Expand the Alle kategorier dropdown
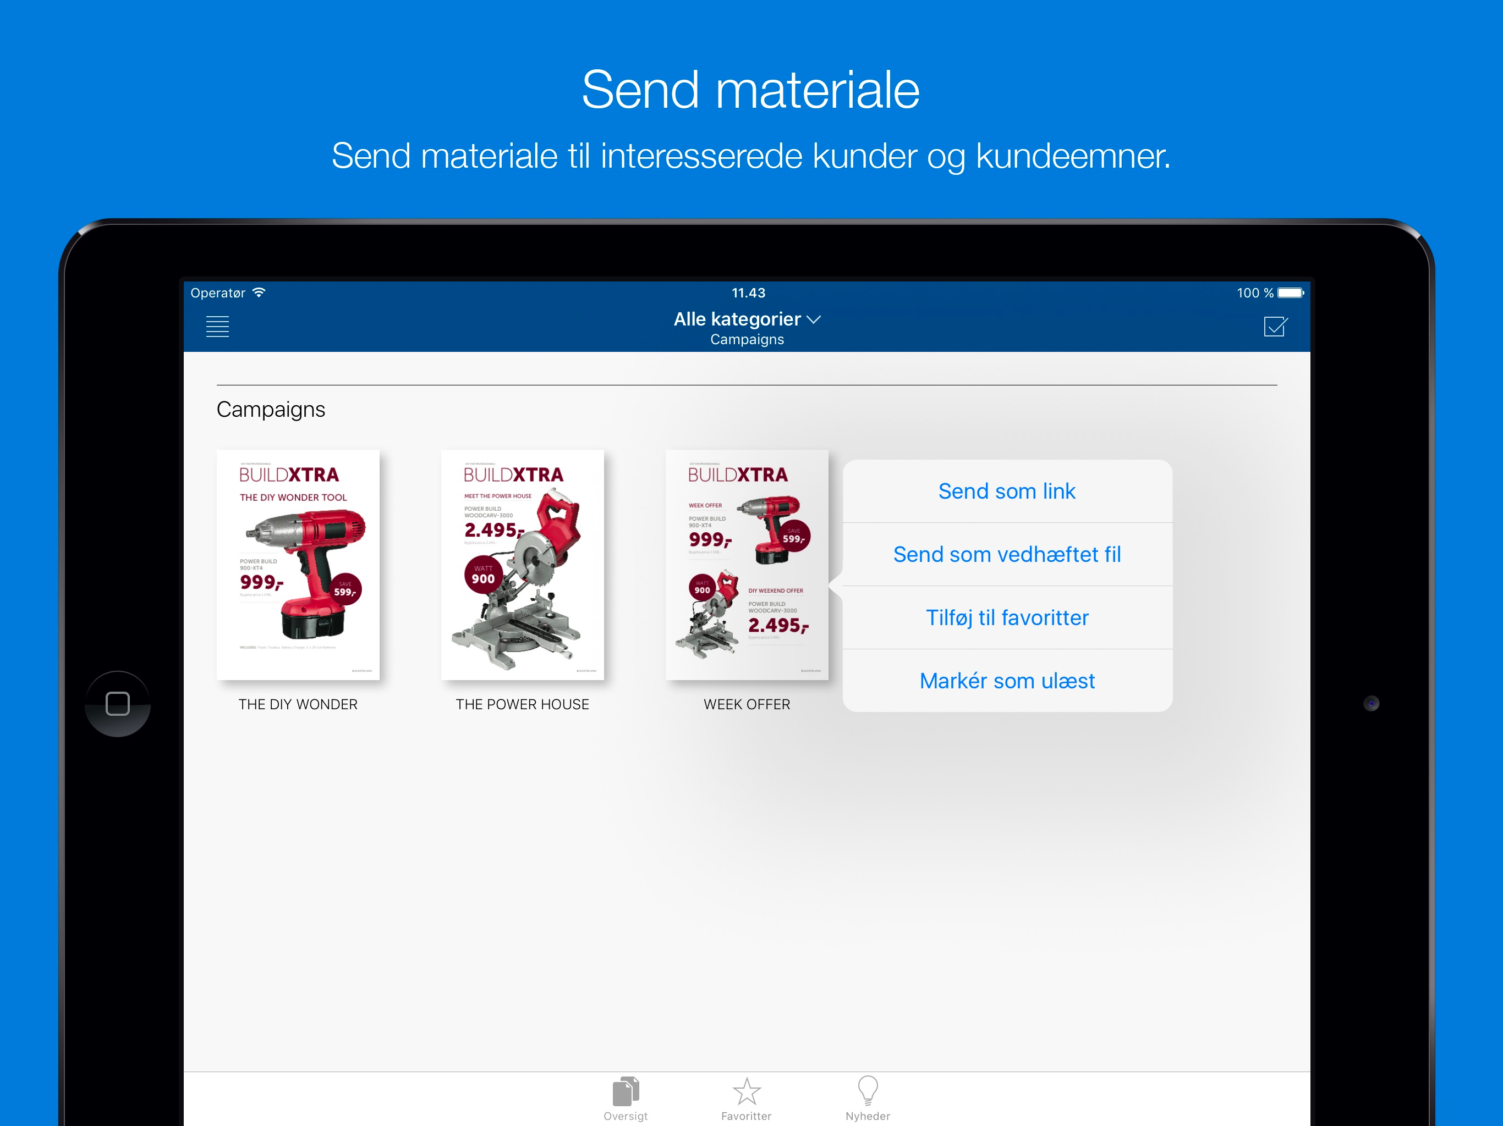The image size is (1503, 1126). click(x=747, y=319)
